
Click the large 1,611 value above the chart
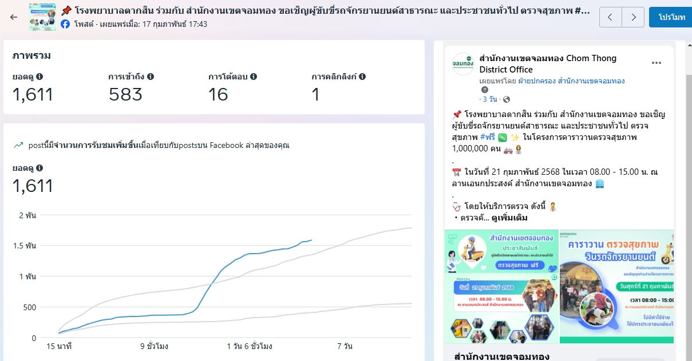click(33, 186)
